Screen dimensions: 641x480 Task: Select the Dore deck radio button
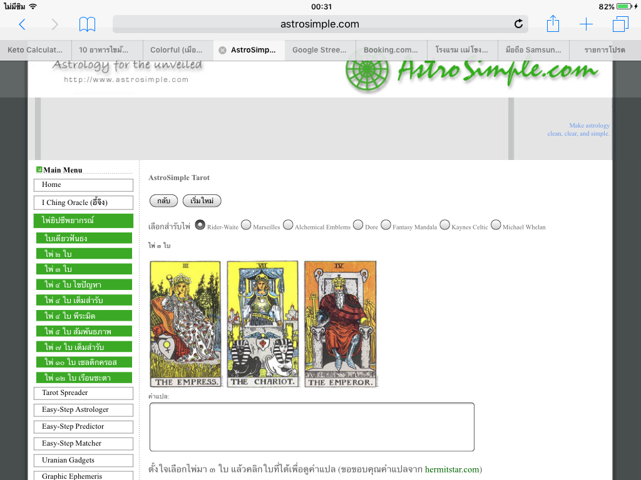point(358,225)
